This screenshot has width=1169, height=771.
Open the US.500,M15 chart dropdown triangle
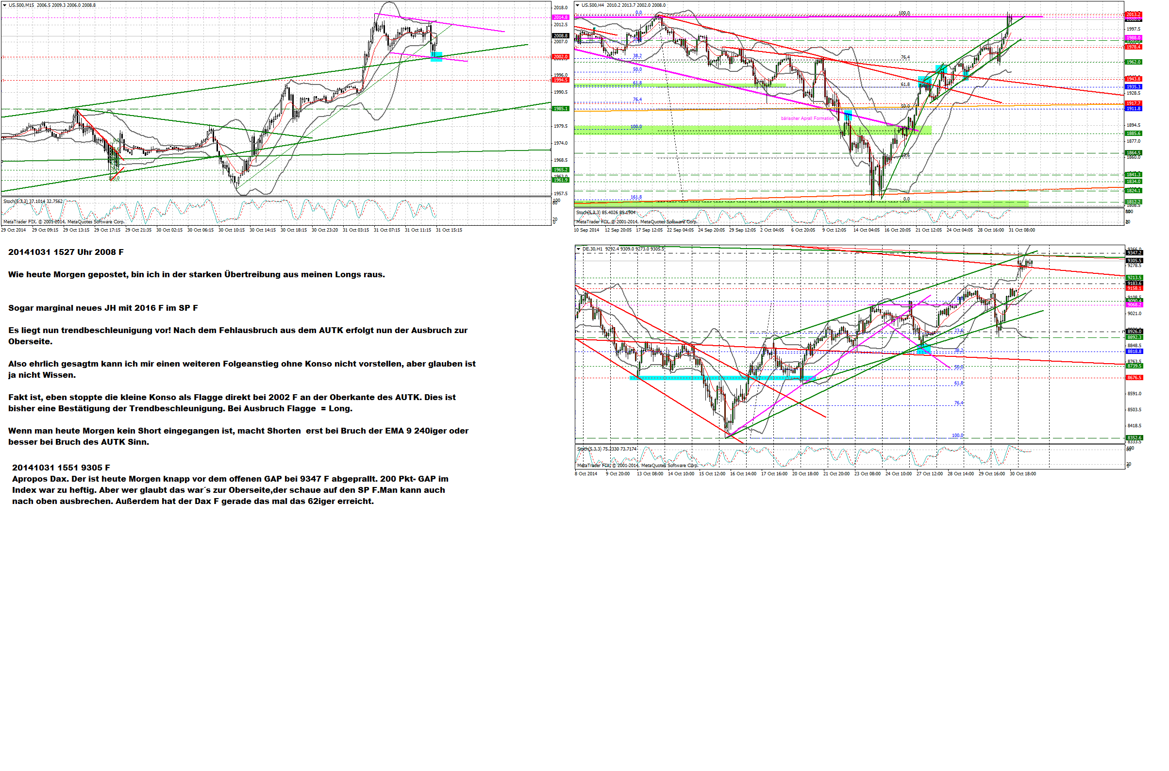point(4,5)
